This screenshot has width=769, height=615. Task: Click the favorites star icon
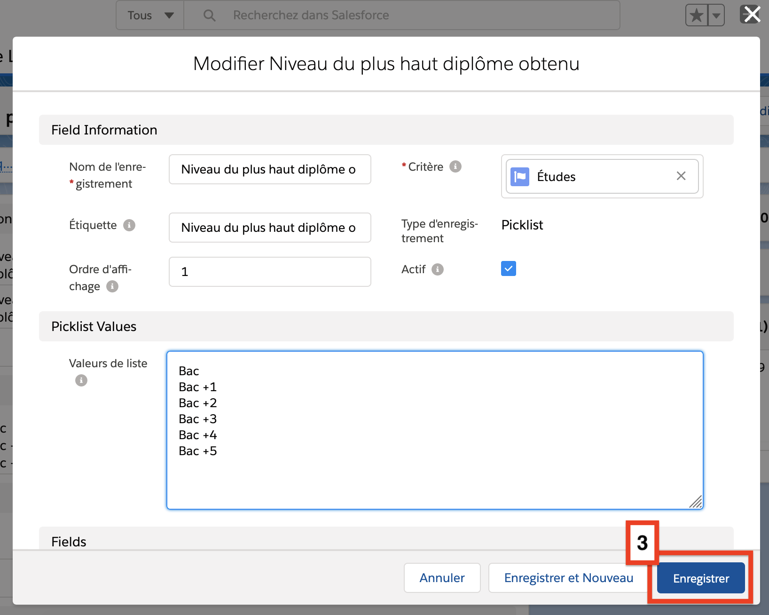point(697,16)
